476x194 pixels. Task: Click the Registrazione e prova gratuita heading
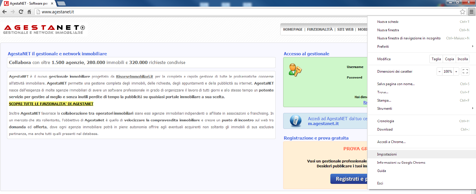(316, 138)
